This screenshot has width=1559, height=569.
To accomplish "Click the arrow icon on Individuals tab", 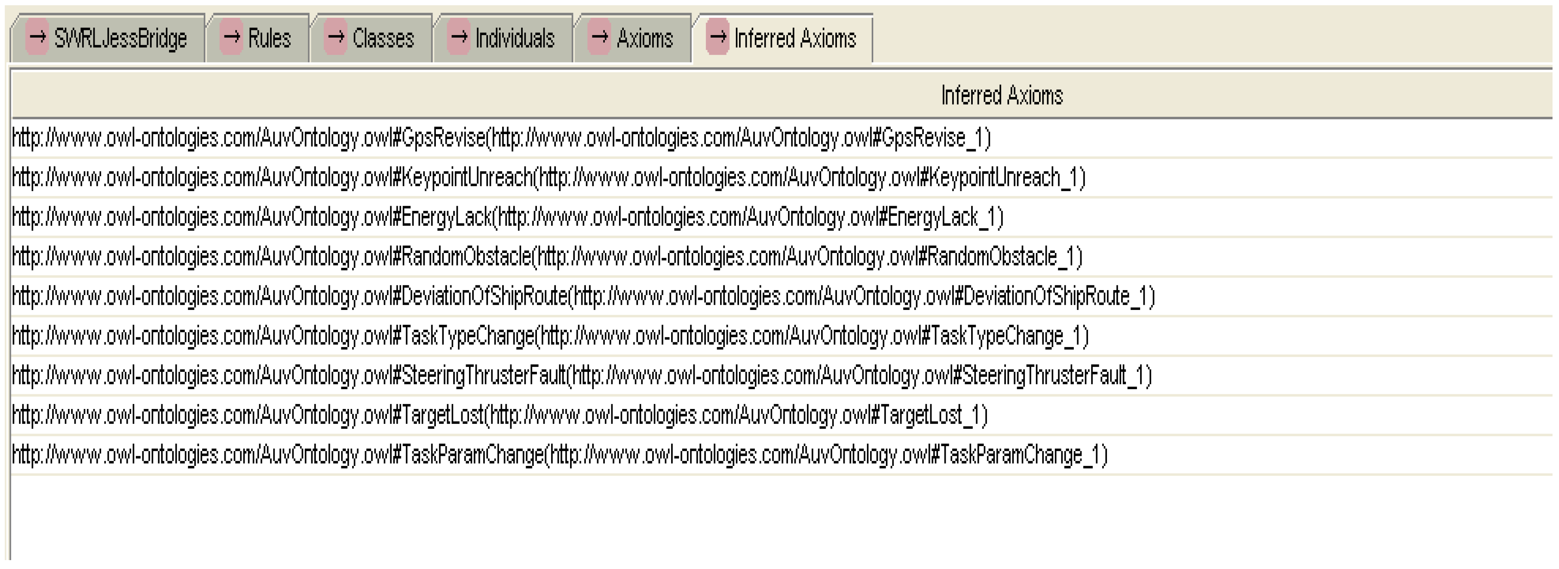I will (x=459, y=38).
